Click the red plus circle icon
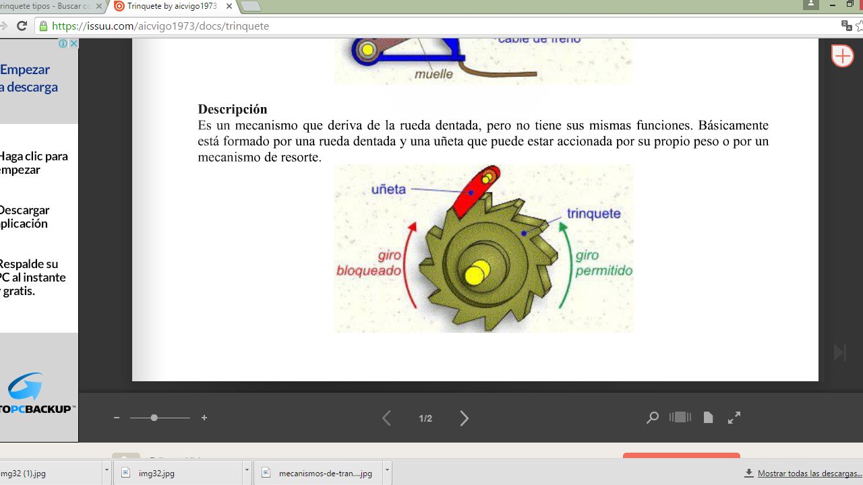 pos(842,55)
